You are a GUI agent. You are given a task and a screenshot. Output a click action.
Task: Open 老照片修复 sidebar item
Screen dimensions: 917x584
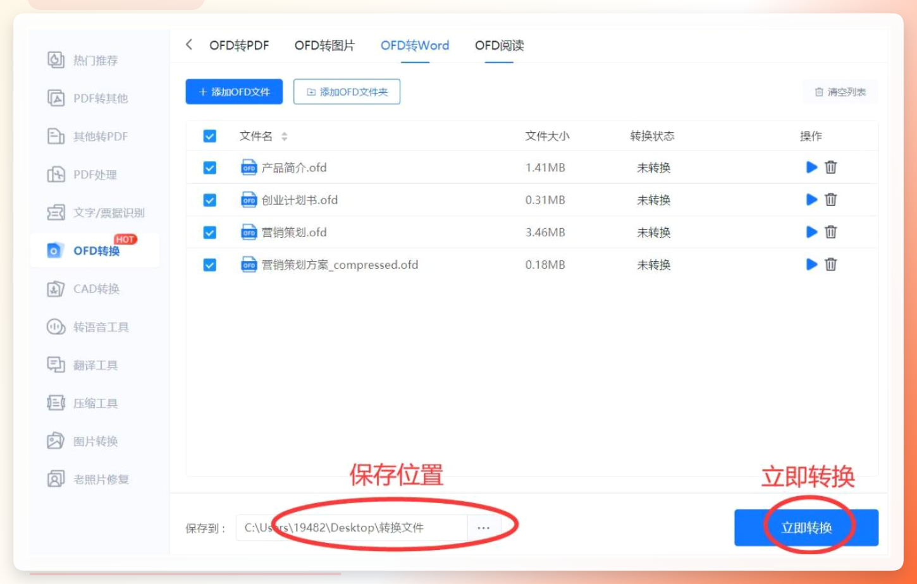[88, 479]
